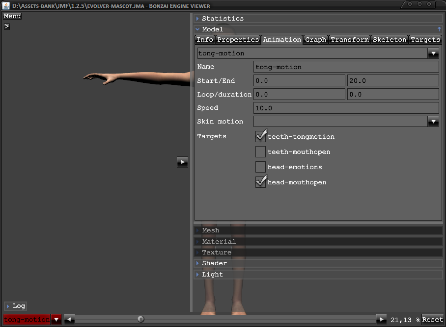The image size is (446, 327).
Task: Uncheck the head-mouthopen target
Action: 260,182
